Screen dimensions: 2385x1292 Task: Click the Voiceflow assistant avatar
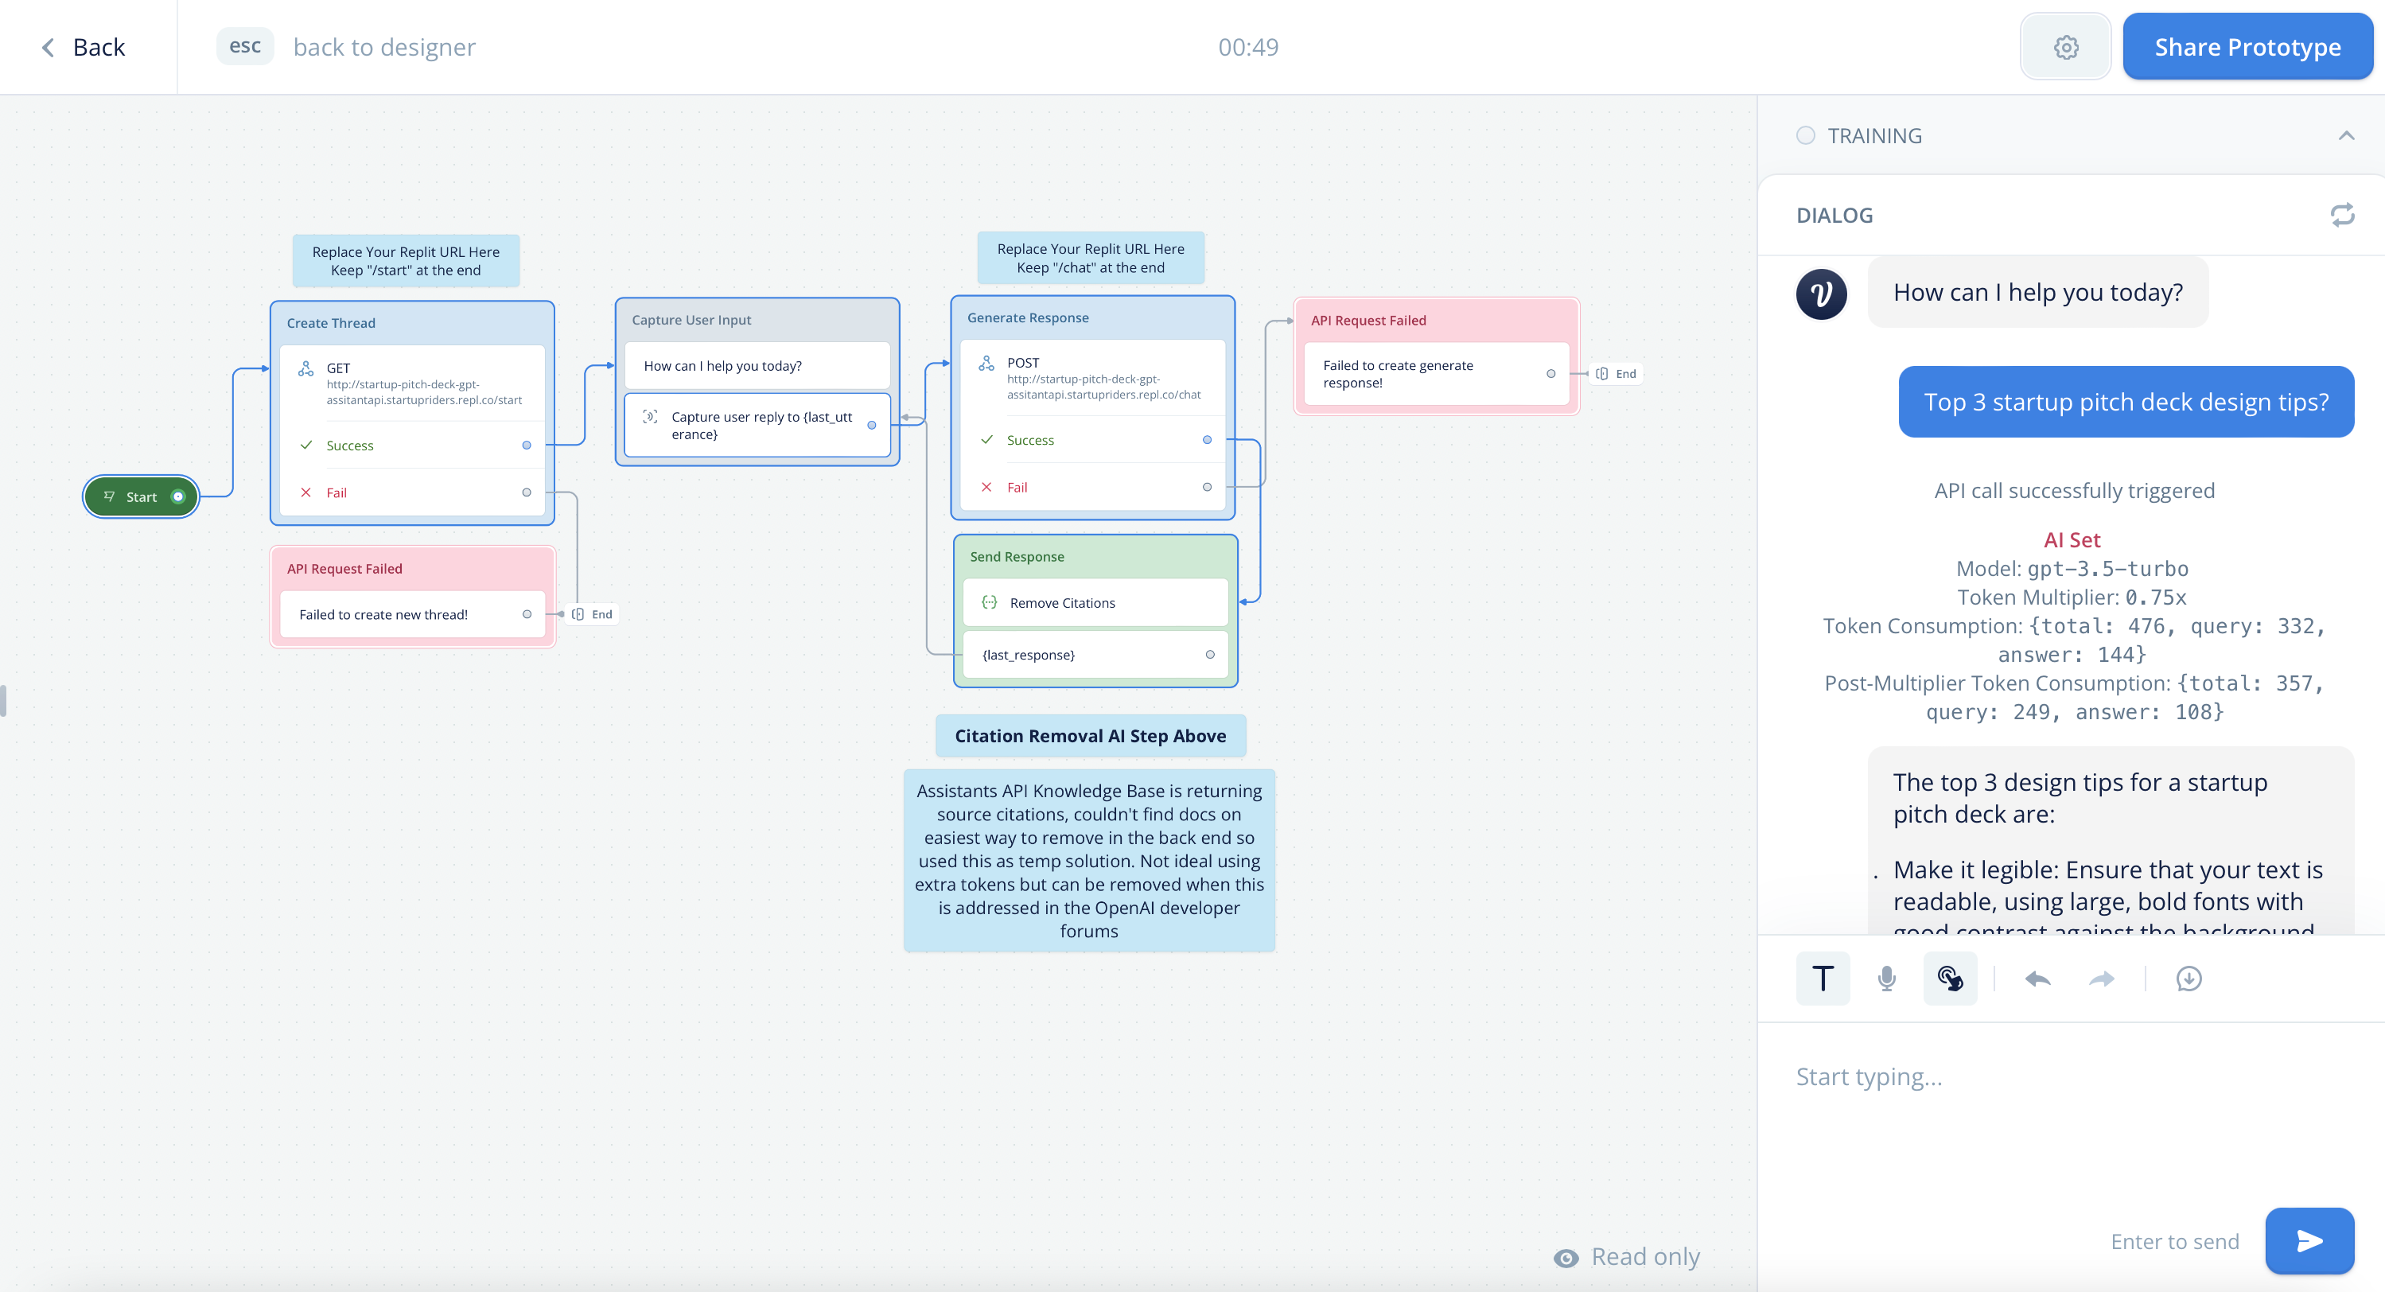[x=1821, y=294]
